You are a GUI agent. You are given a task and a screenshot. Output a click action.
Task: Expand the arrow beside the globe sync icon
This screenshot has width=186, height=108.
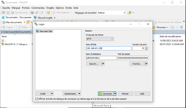pos(133,13)
